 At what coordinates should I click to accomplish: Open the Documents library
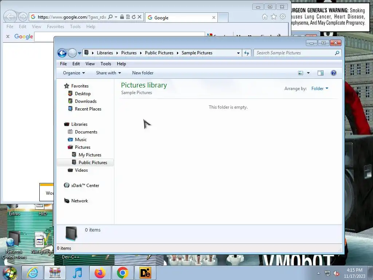pos(86,132)
